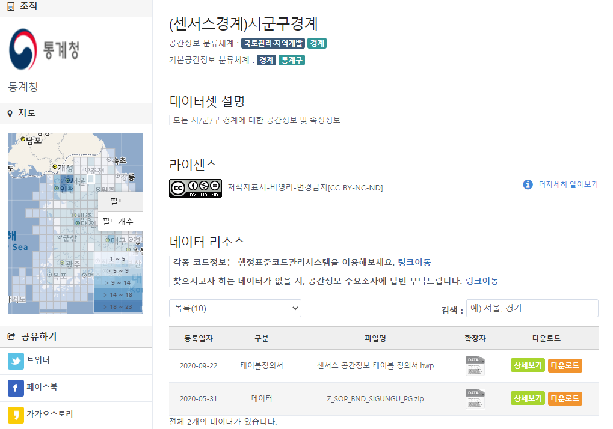Screen dimensions: 613x429
Task: Click the 페이스북 share text link
Action: coord(42,387)
